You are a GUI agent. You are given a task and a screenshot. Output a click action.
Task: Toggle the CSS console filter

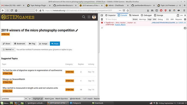[x=167, y=19]
